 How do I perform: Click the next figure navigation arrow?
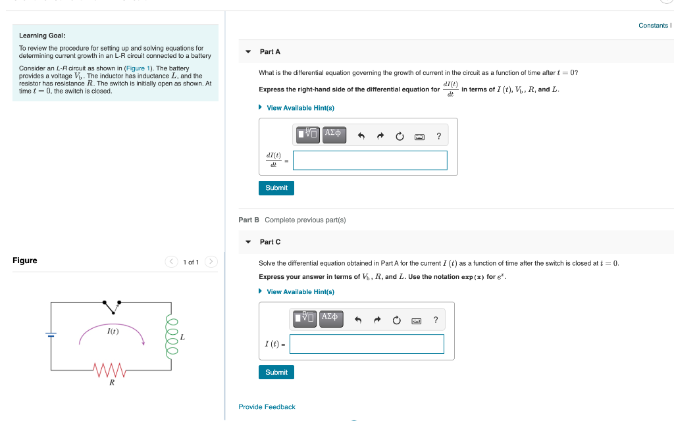point(210,261)
